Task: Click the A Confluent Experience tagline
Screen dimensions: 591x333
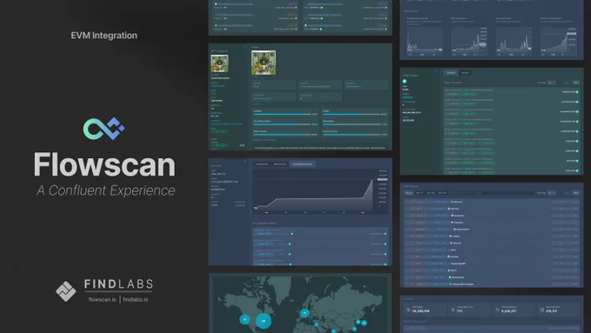Action: click(x=106, y=190)
